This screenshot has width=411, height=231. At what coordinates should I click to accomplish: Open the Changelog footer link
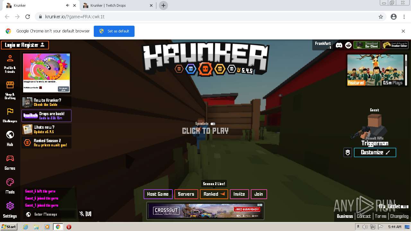[x=399, y=216]
